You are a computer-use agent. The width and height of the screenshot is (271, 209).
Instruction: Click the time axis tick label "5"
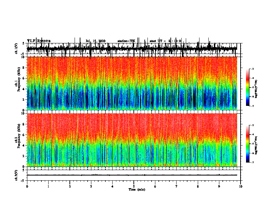[134, 186]
